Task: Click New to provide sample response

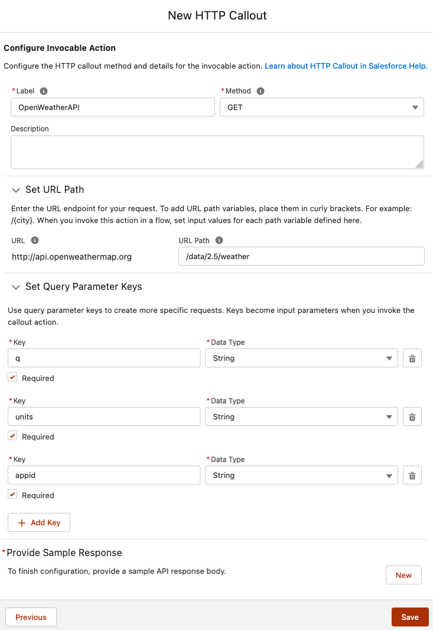Action: (x=403, y=575)
